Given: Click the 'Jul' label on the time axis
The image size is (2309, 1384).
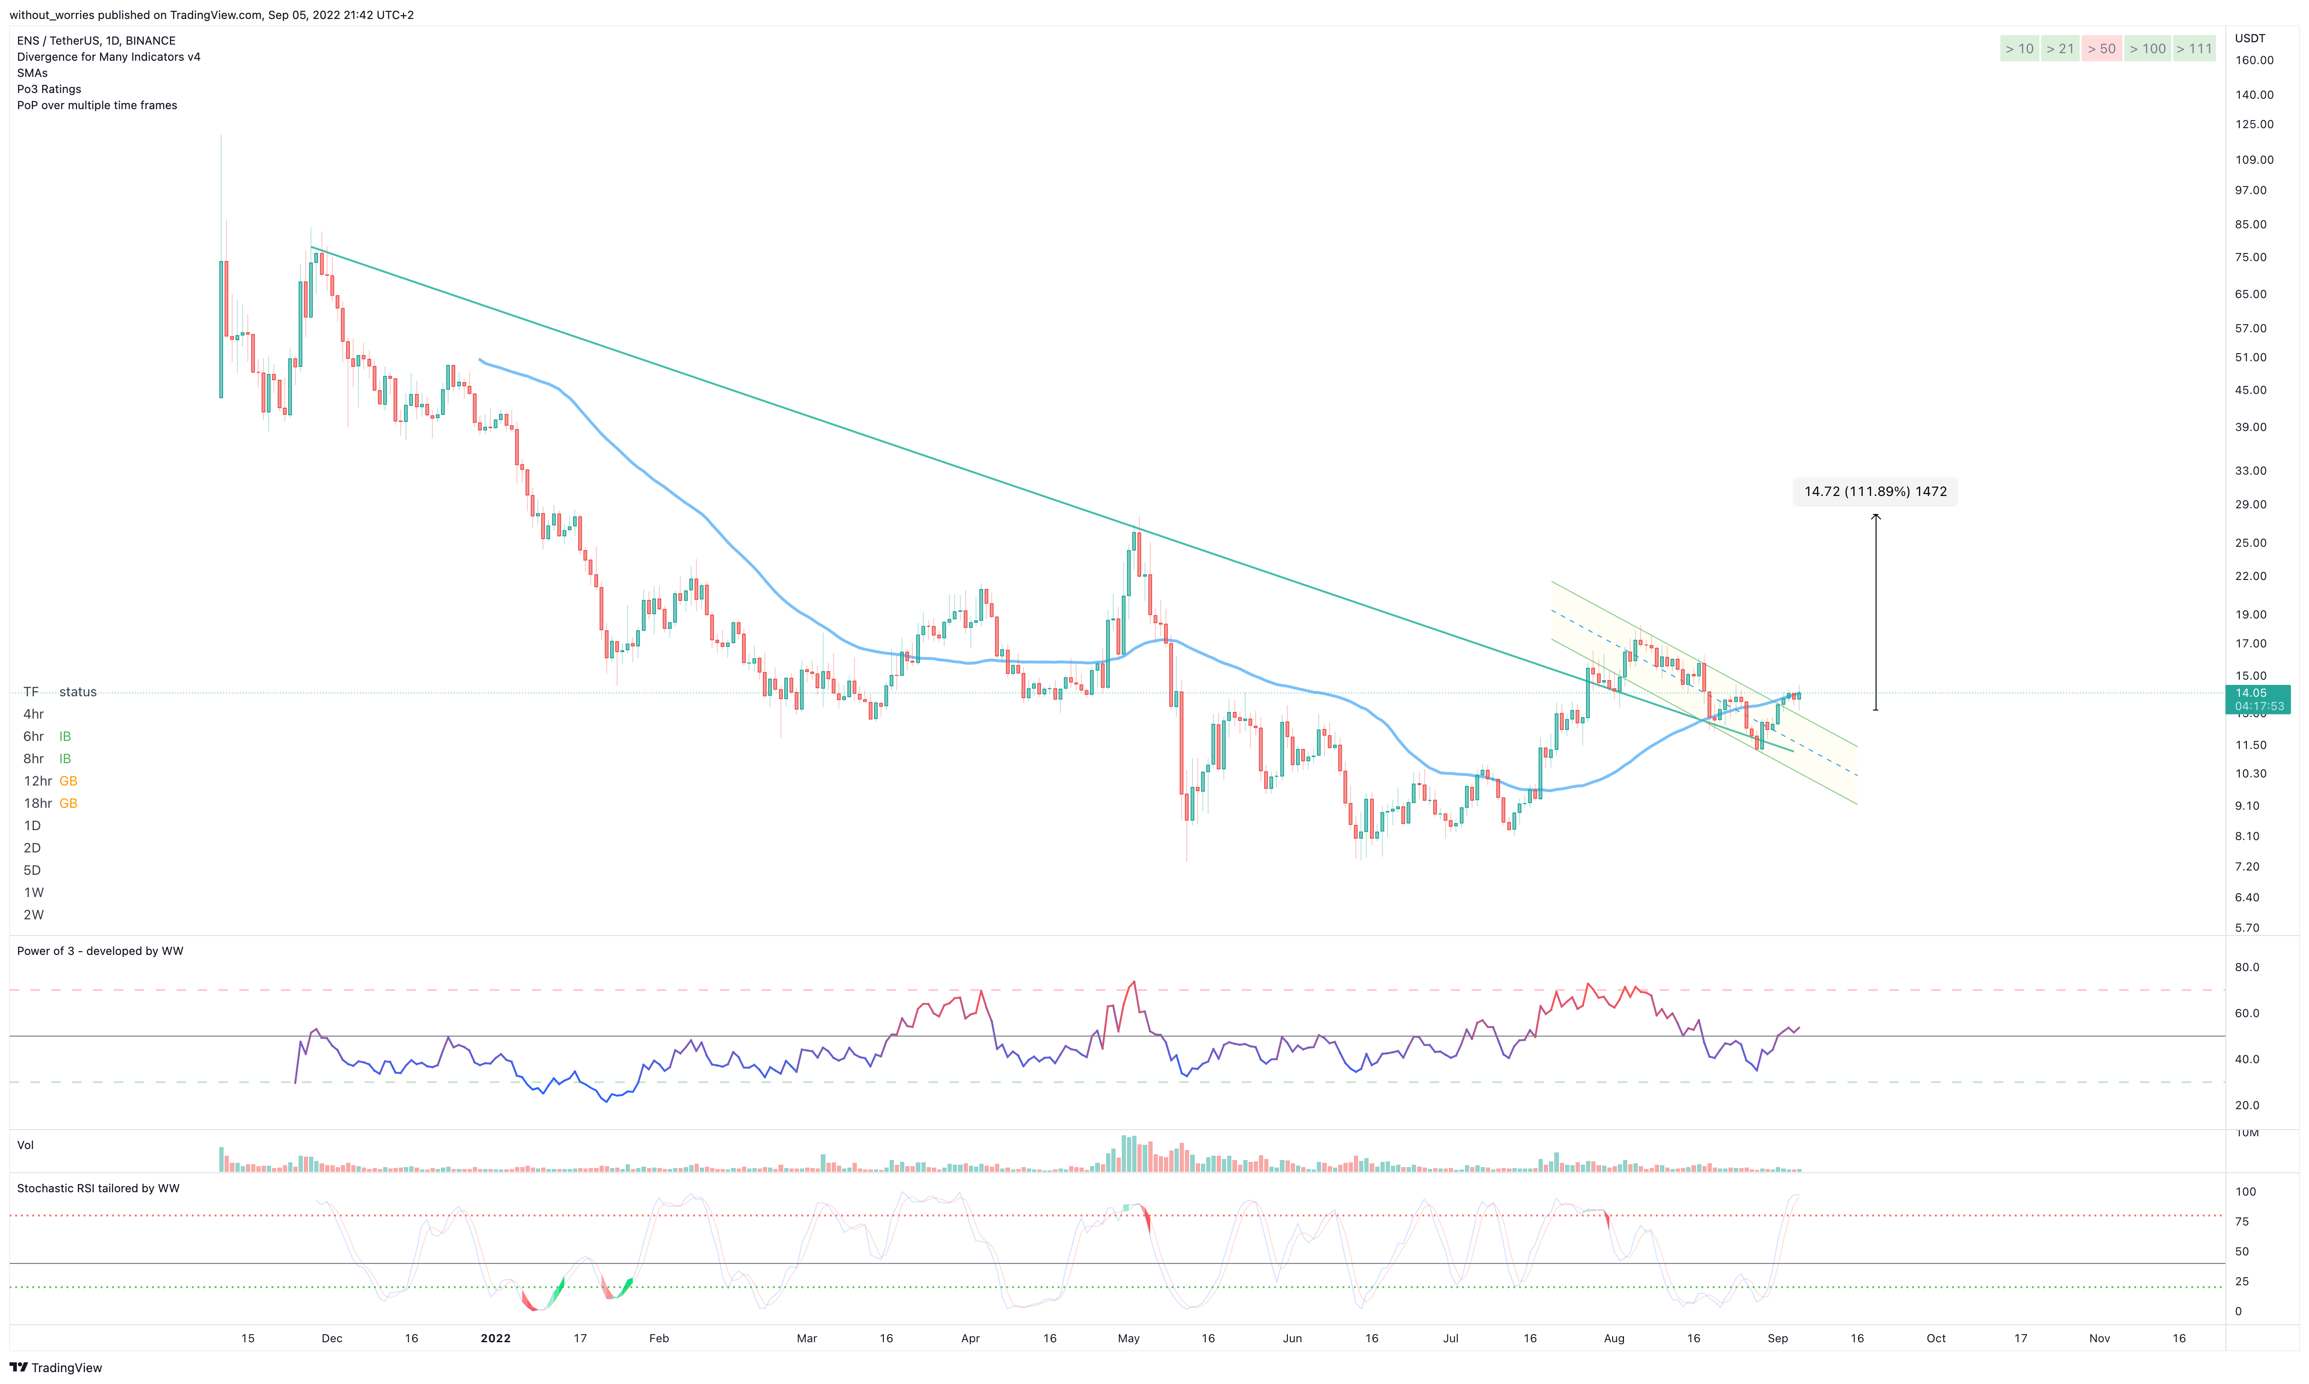Looking at the screenshot, I should (x=1450, y=1338).
